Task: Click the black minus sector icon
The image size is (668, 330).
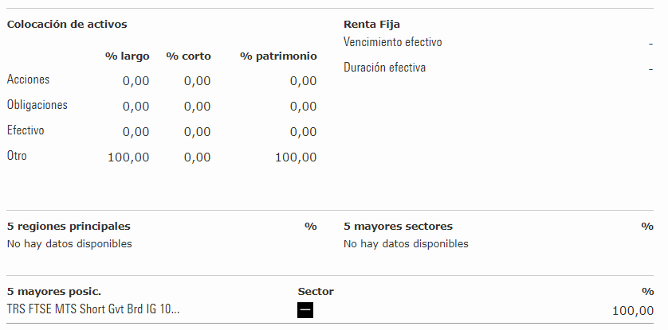Action: 305,310
